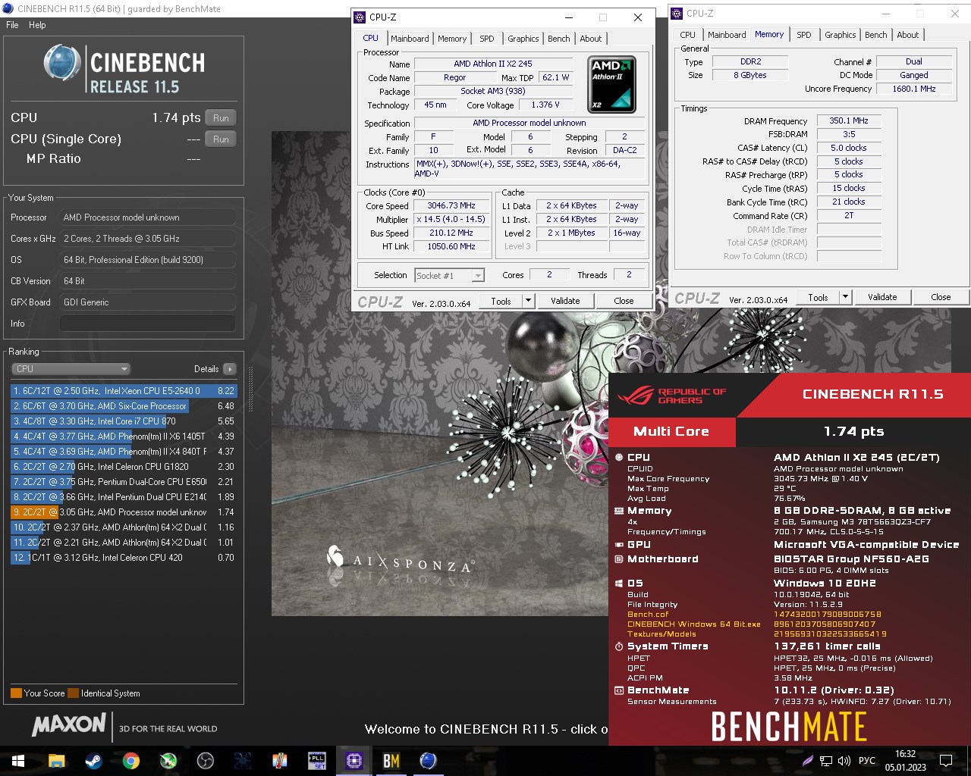Click Close in the CPU-Z Memory window
Image resolution: width=971 pixels, height=776 pixels.
(x=941, y=297)
